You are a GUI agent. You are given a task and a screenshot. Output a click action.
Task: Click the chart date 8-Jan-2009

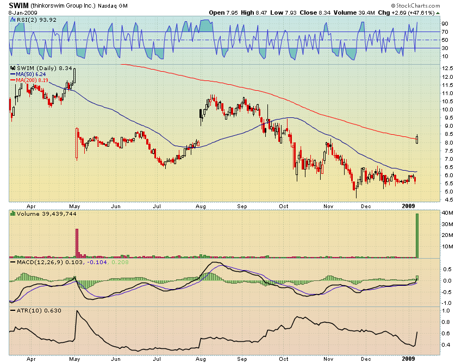coord(23,12)
